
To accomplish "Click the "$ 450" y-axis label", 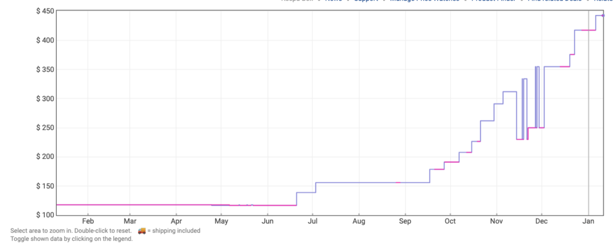I will pos(44,11).
